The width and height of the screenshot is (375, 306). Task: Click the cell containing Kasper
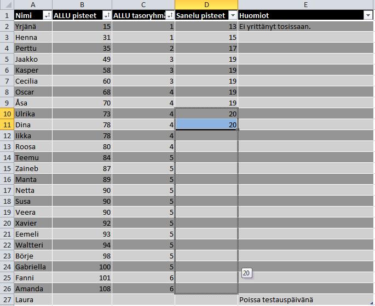click(x=33, y=70)
